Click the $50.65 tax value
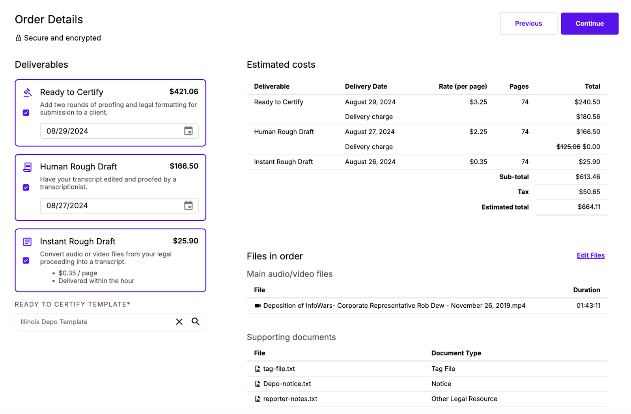This screenshot has width=631, height=414. (x=589, y=192)
